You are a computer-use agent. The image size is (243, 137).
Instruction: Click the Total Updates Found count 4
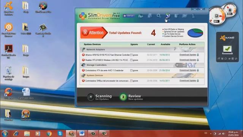(x=153, y=33)
